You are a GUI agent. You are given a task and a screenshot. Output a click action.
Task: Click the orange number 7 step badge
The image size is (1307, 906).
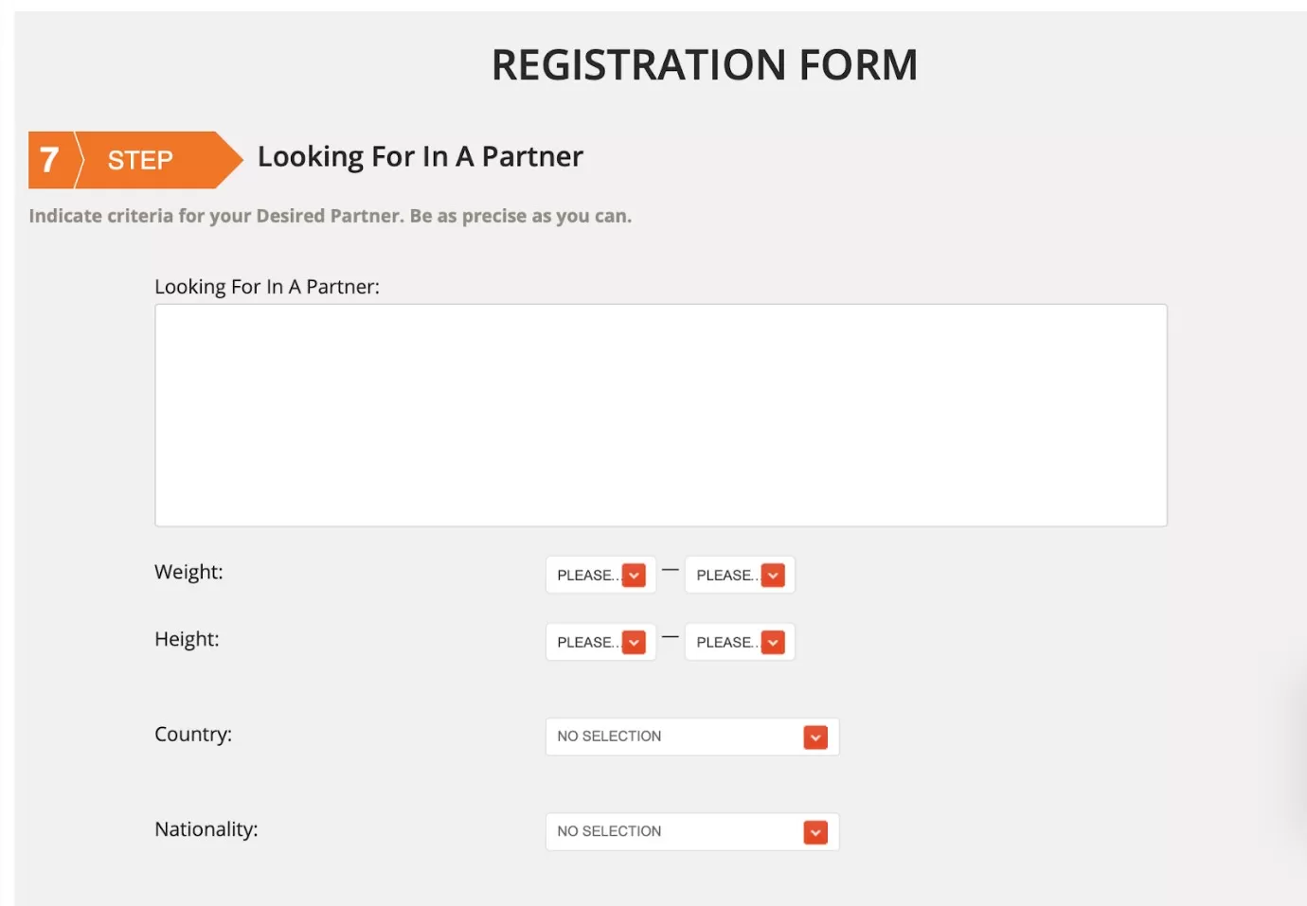pos(49,160)
